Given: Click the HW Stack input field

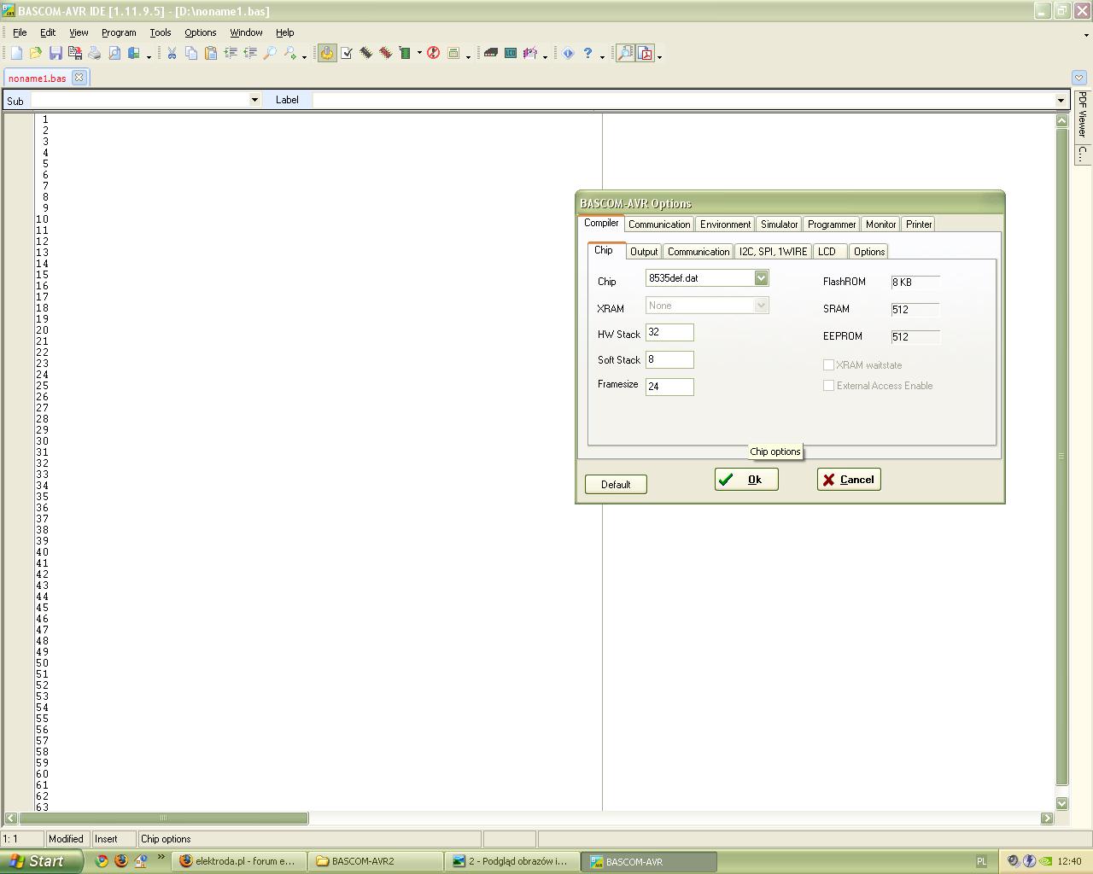Looking at the screenshot, I should click(669, 333).
